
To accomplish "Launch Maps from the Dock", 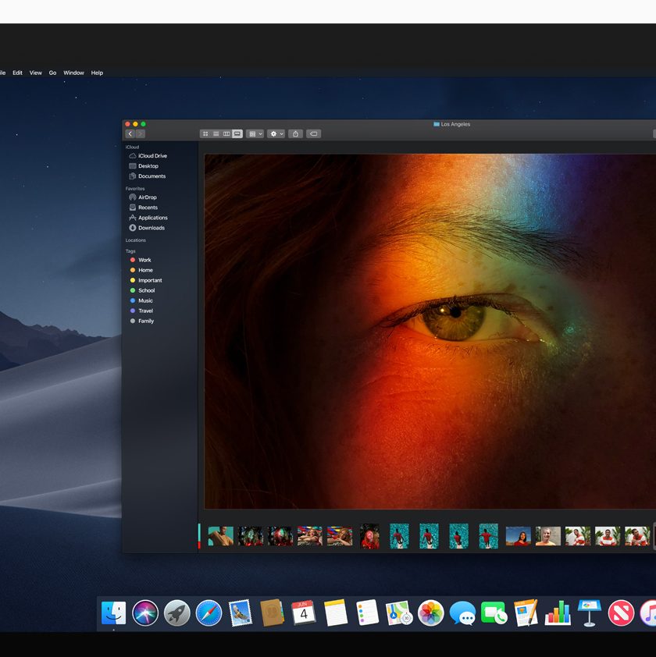I will coord(399,613).
